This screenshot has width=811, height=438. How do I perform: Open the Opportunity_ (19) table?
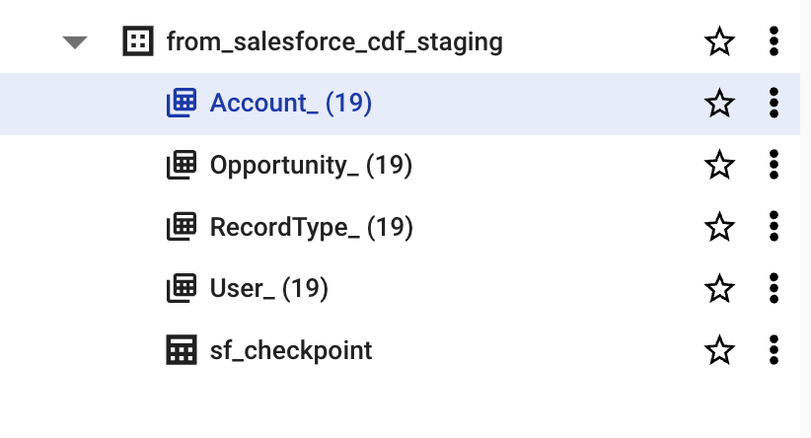click(x=310, y=165)
